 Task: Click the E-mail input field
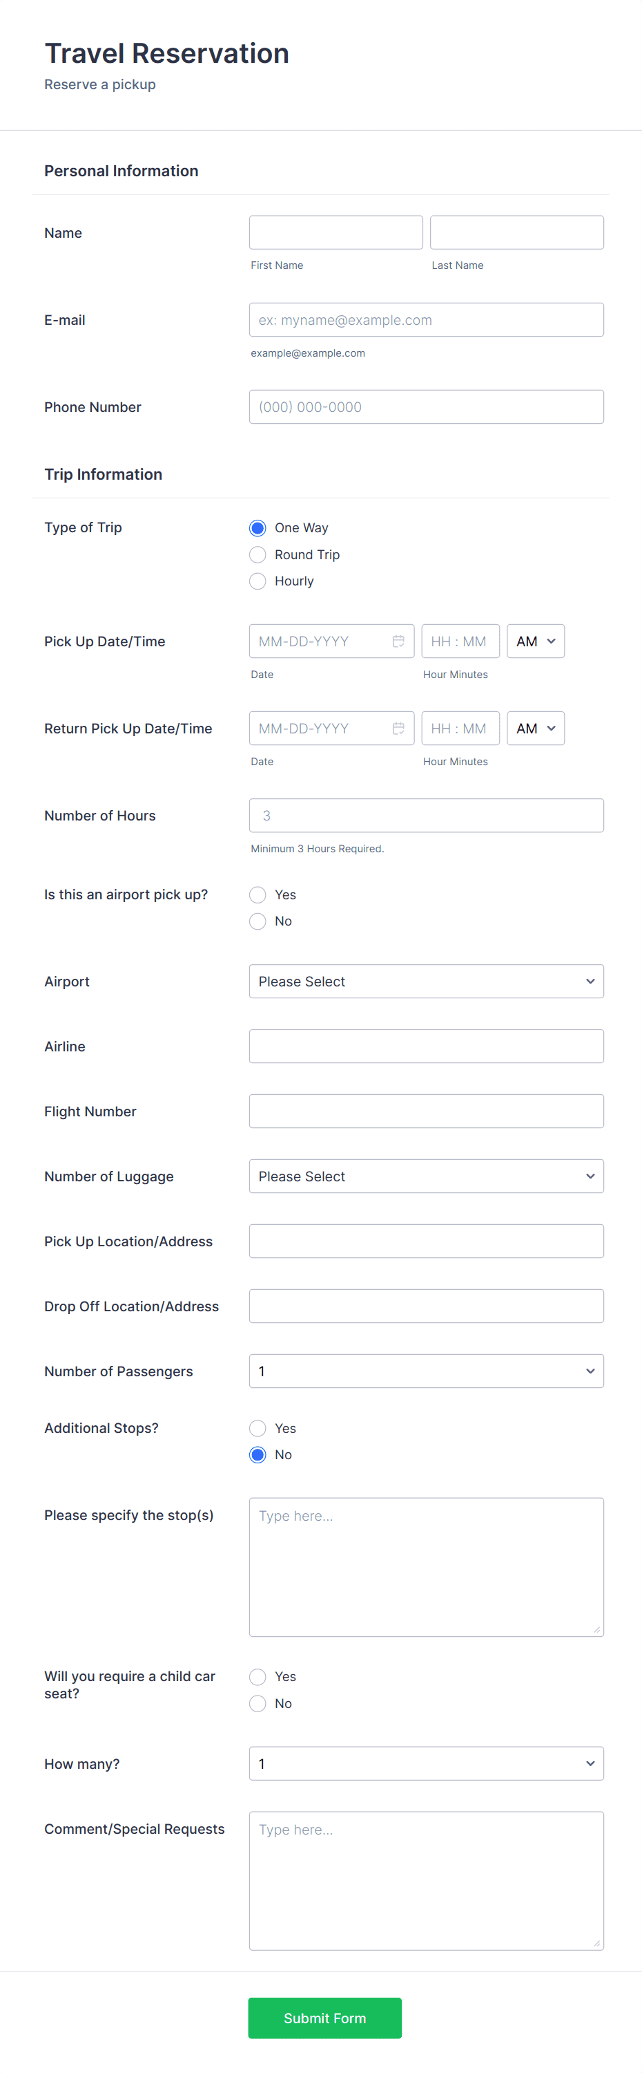(426, 319)
